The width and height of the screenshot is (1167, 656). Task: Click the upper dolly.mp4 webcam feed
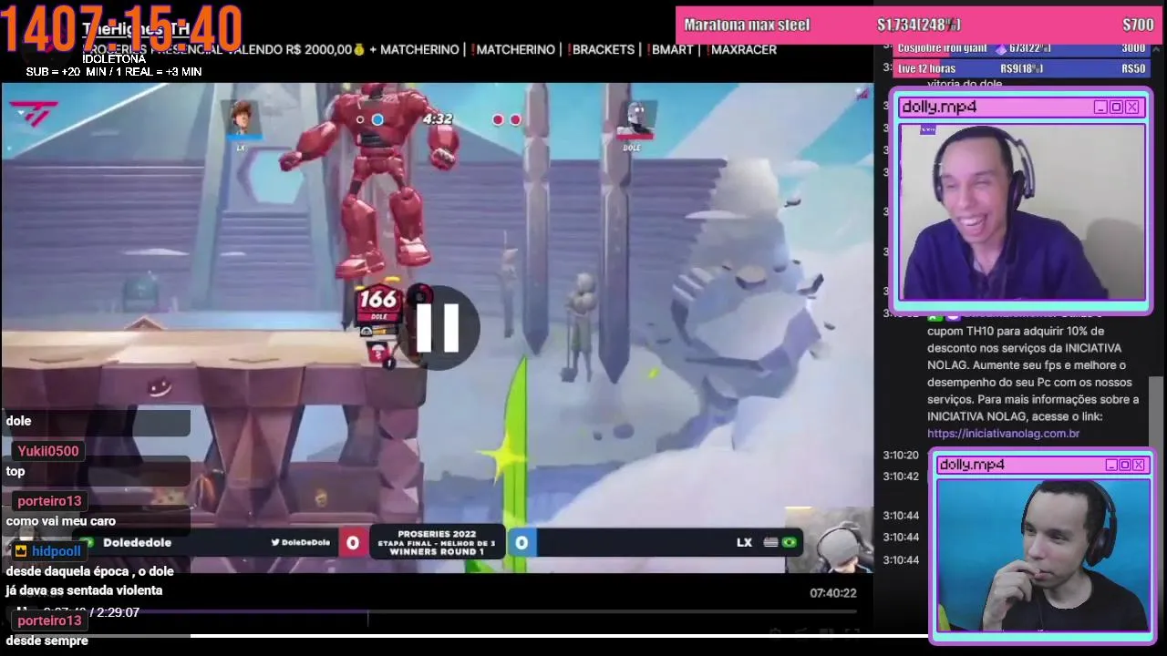click(x=1022, y=211)
